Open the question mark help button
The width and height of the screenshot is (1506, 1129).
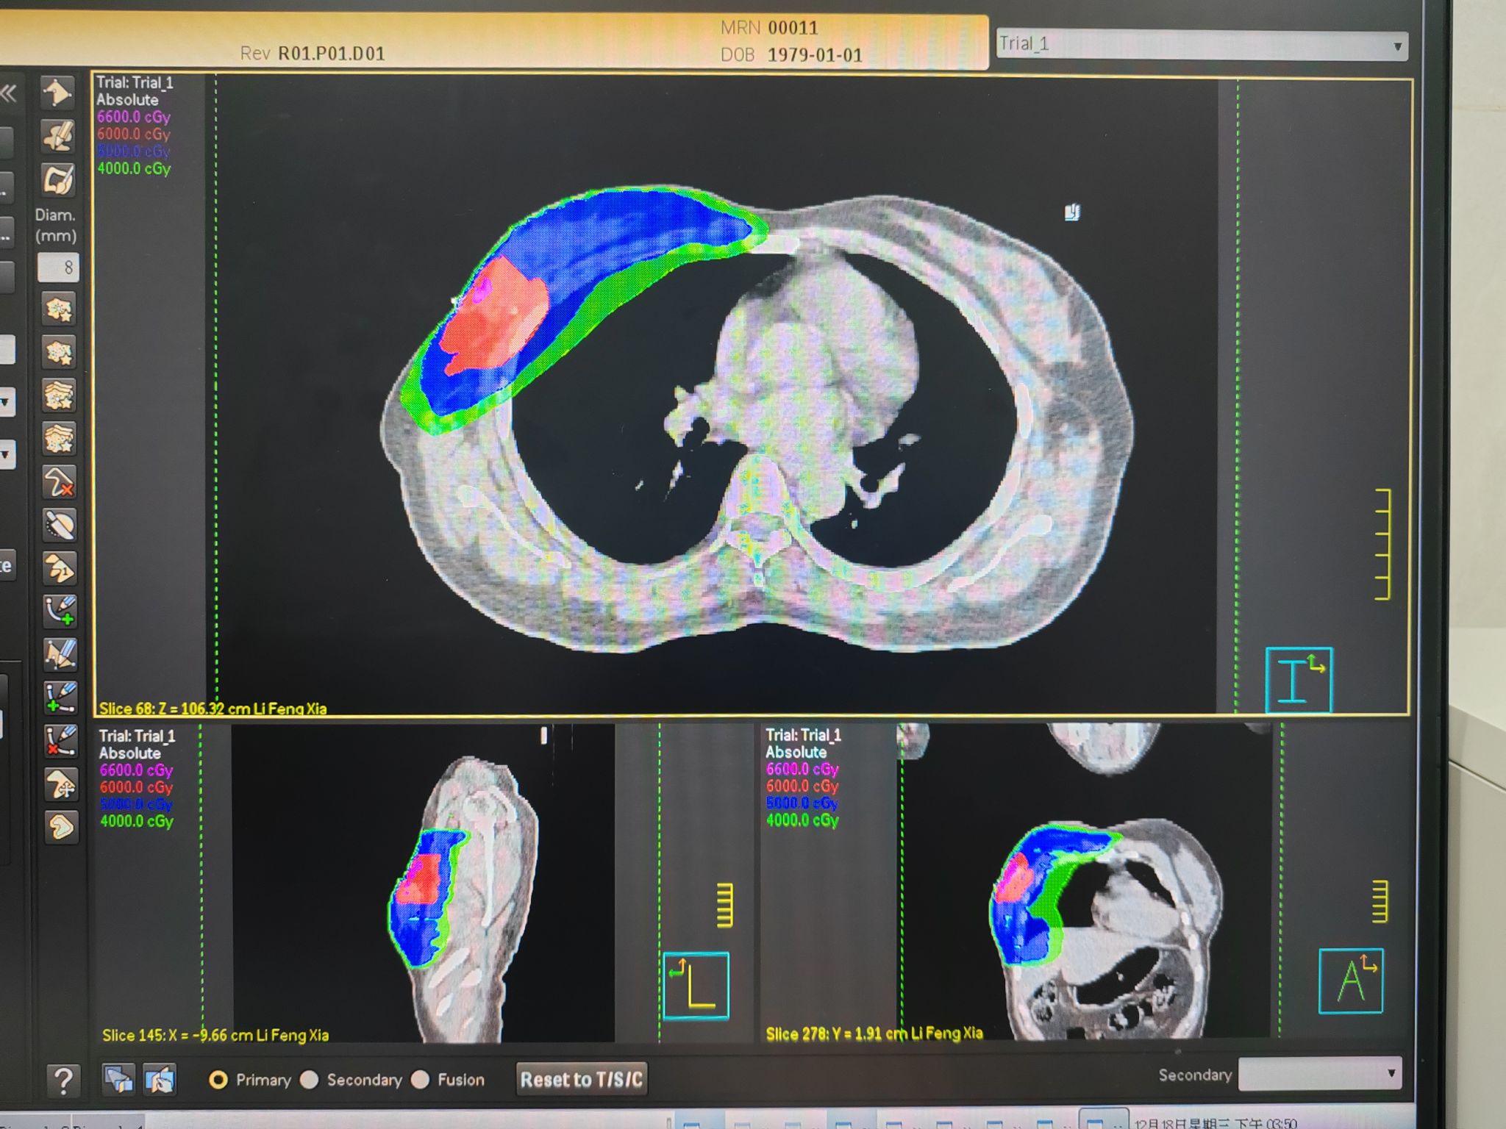point(63,1080)
